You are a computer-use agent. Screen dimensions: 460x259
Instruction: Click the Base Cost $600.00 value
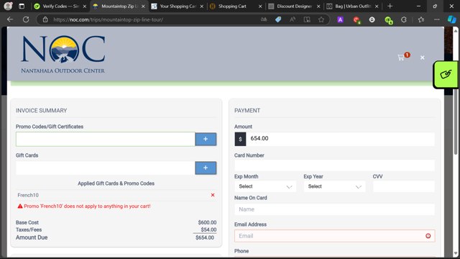coord(207,222)
